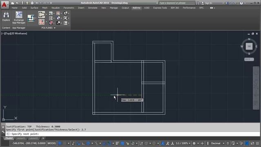Viewport: 261px width, 147px height.
Task: Click the TOP face of the ViewCube
Action: tap(249, 46)
